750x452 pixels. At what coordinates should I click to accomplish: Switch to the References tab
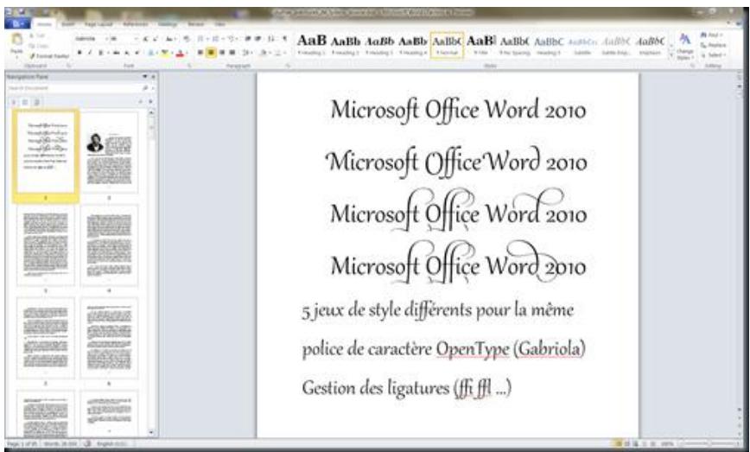point(136,24)
